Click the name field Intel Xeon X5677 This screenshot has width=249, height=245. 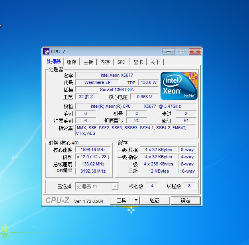click(117, 75)
